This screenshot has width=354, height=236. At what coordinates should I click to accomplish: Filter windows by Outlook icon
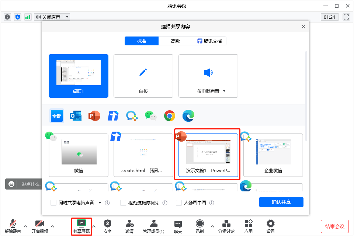pyautogui.click(x=75, y=116)
